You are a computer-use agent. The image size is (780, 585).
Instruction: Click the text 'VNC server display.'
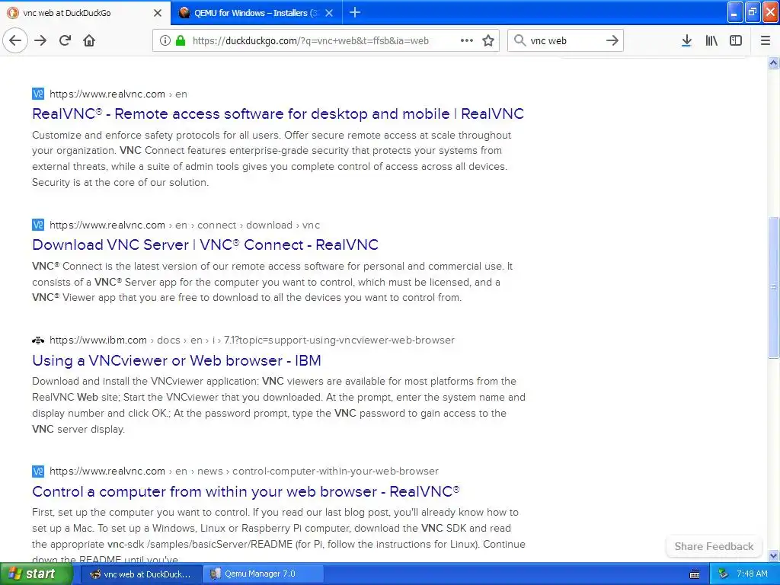[x=78, y=430]
